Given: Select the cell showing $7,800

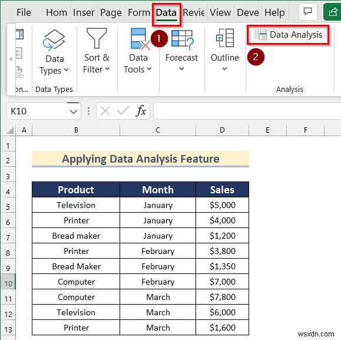Looking at the screenshot, I should [222, 297].
